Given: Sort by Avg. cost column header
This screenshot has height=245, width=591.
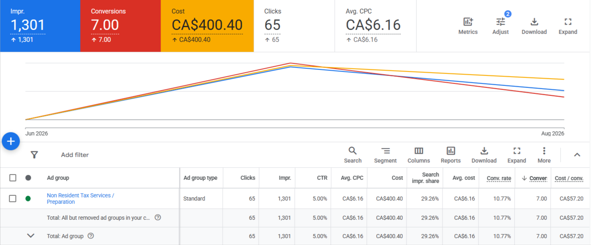Looking at the screenshot, I should coord(464,178).
